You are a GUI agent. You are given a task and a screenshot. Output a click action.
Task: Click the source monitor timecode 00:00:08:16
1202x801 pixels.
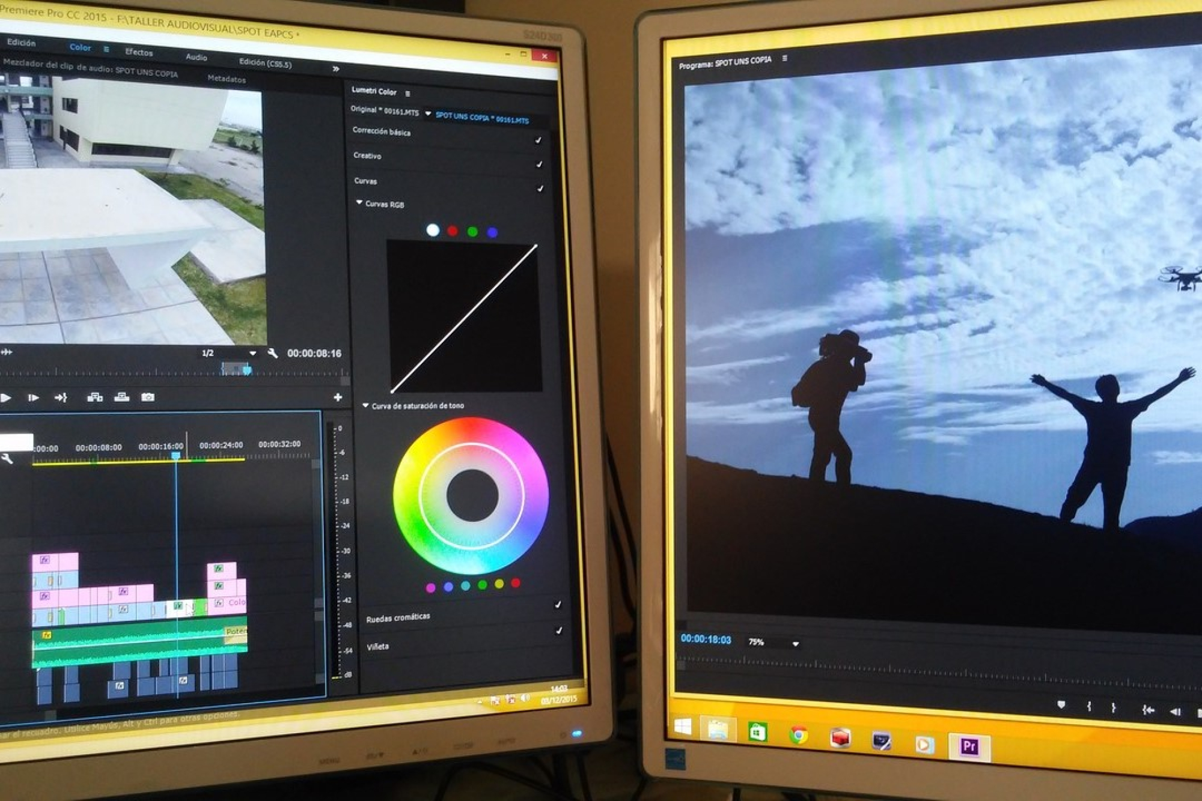click(314, 353)
